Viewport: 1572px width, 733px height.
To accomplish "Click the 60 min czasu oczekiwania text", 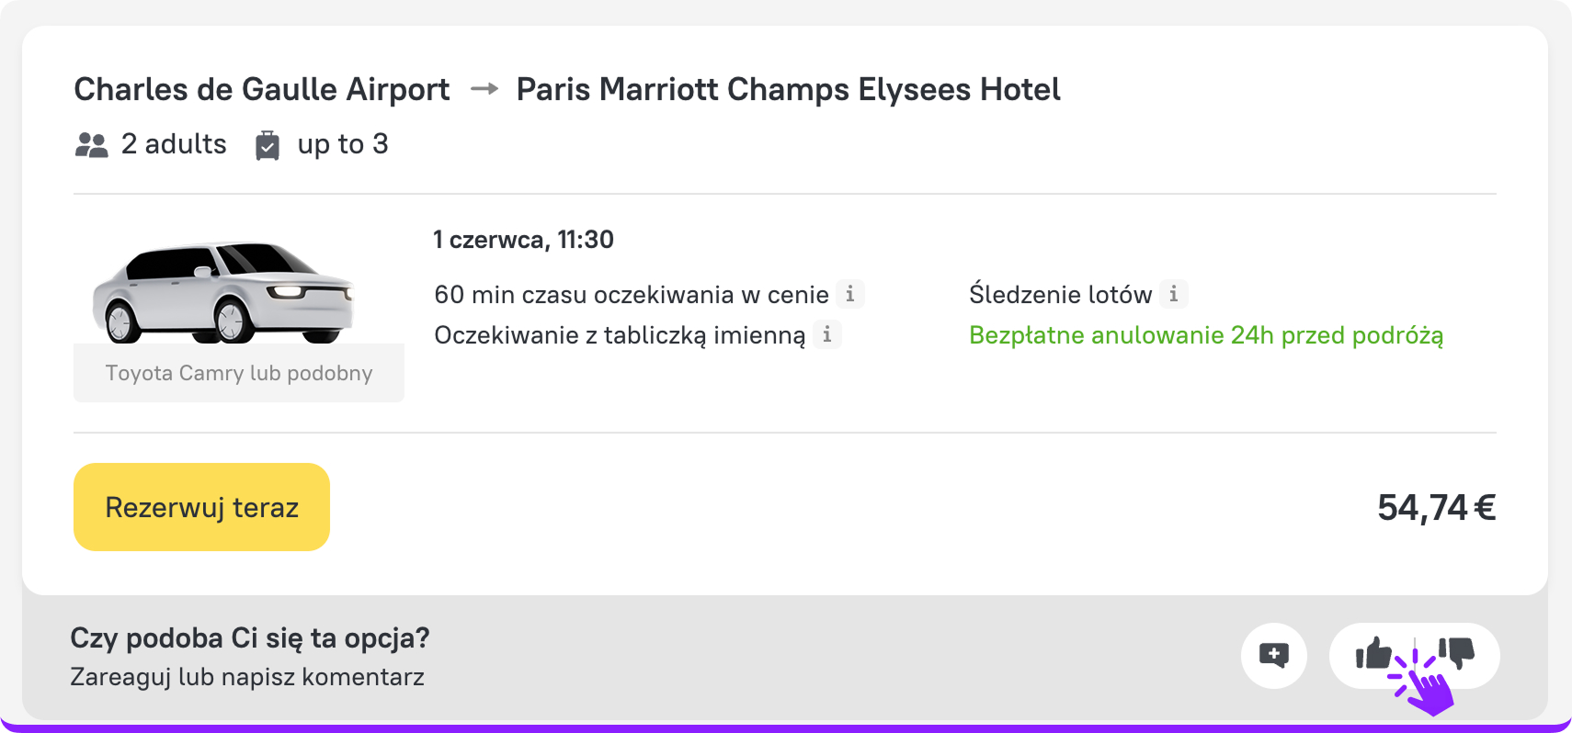I will [631, 295].
